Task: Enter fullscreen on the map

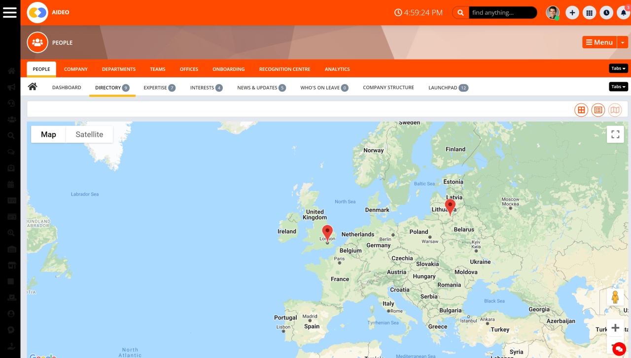Action: 615,134
